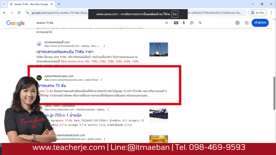This screenshot has width=276, height=155.
Task: Open the 'เช่ารถเครนพร้อมคนขับ 70ตัน ราคา' result link
Action: tap(65, 52)
